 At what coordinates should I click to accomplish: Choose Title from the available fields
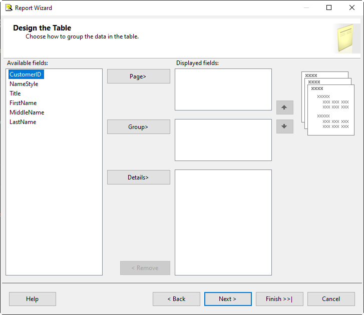tap(15, 93)
